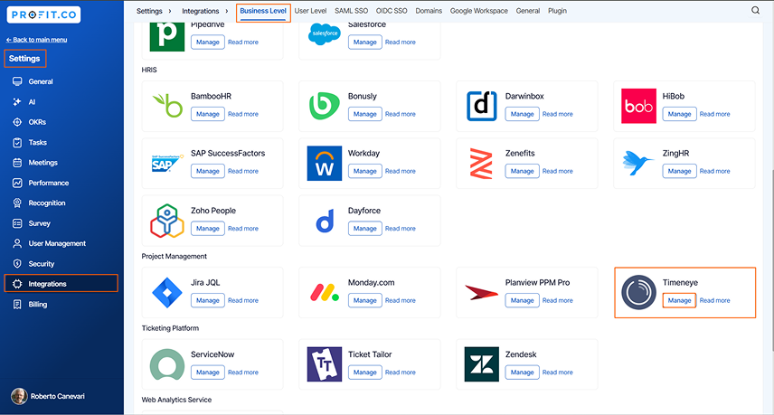774x415 pixels.
Task: Click the Performance chart icon
Action: (x=17, y=183)
